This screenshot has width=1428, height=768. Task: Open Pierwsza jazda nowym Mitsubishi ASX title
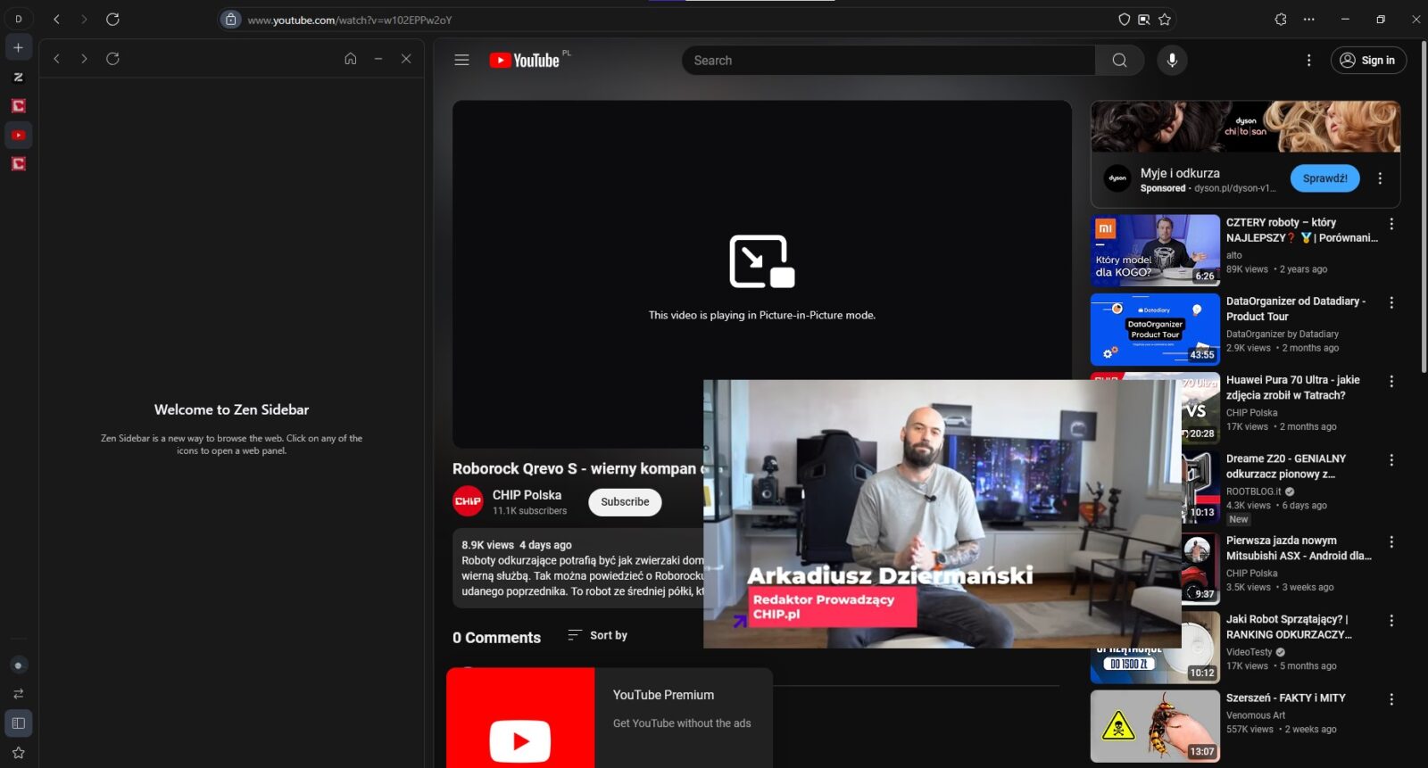coord(1299,548)
